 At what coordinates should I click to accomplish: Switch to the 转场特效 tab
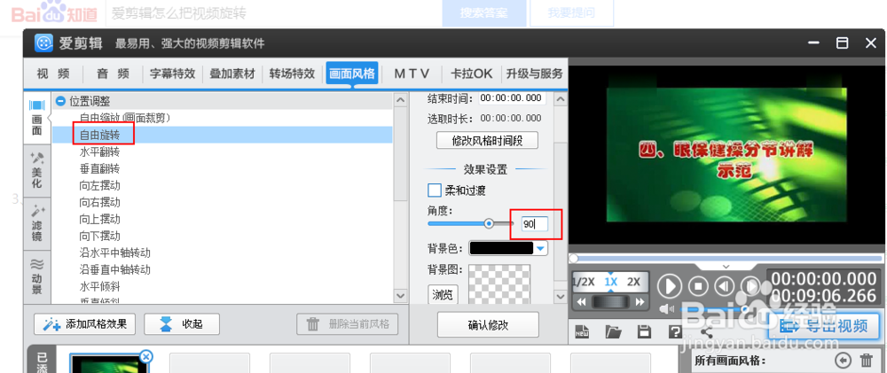(x=292, y=74)
